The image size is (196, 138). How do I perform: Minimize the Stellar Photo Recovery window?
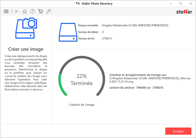tap(171, 4)
